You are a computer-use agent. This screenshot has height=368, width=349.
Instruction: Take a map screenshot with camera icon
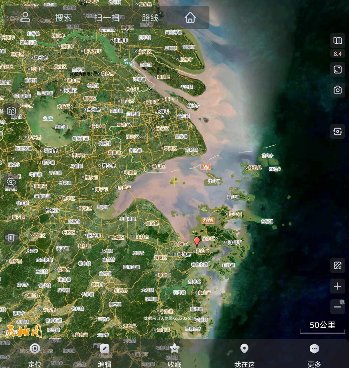coord(338,90)
